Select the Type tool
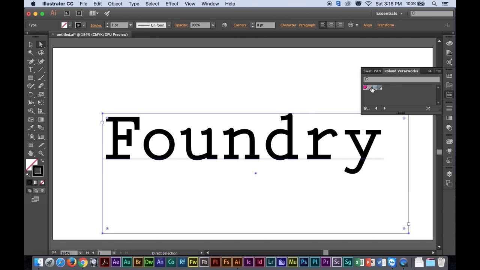This screenshot has height=270, width=480. coord(31,70)
